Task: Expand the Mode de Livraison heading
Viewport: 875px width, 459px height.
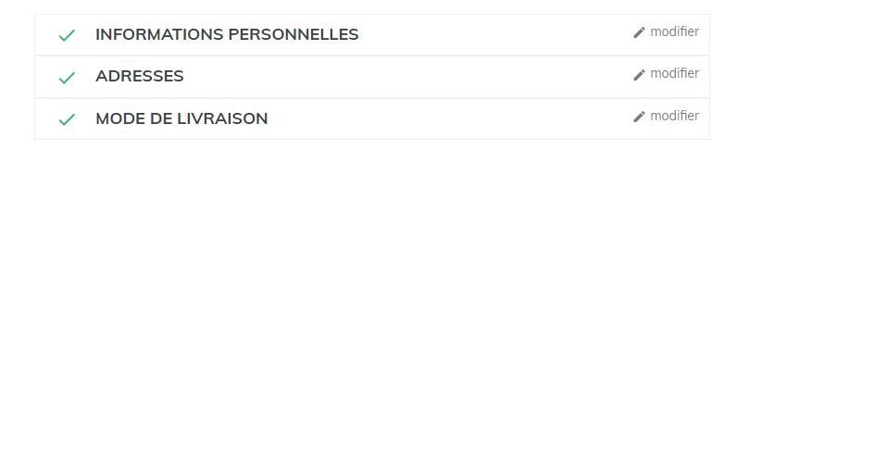Action: [181, 118]
